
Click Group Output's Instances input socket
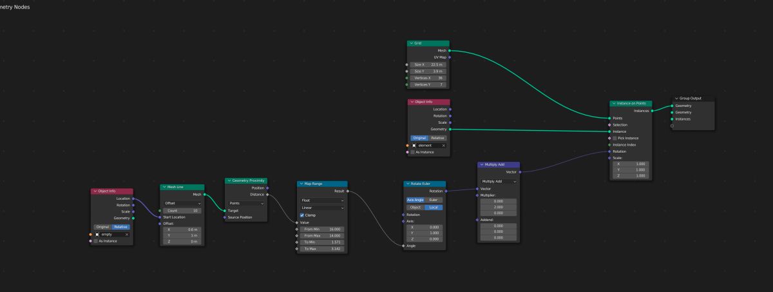pyautogui.click(x=672, y=119)
